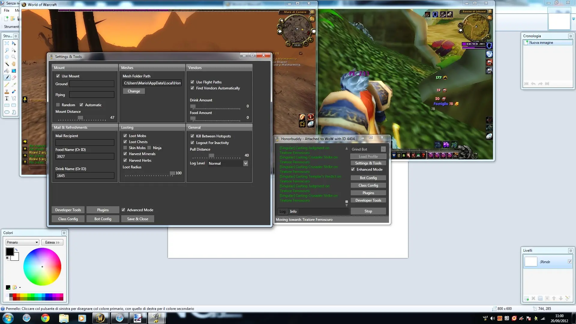Open Bot Config in Settings window

(x=103, y=219)
